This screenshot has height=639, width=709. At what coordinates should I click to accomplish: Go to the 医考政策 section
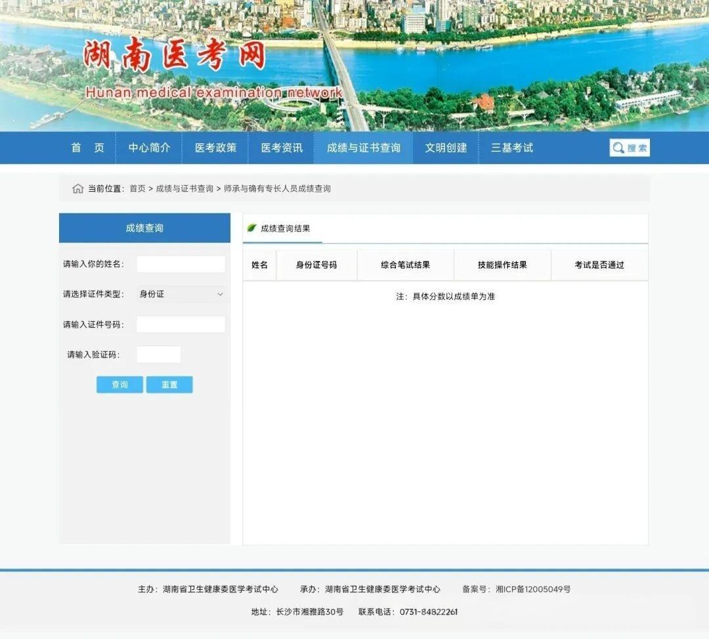(x=215, y=148)
